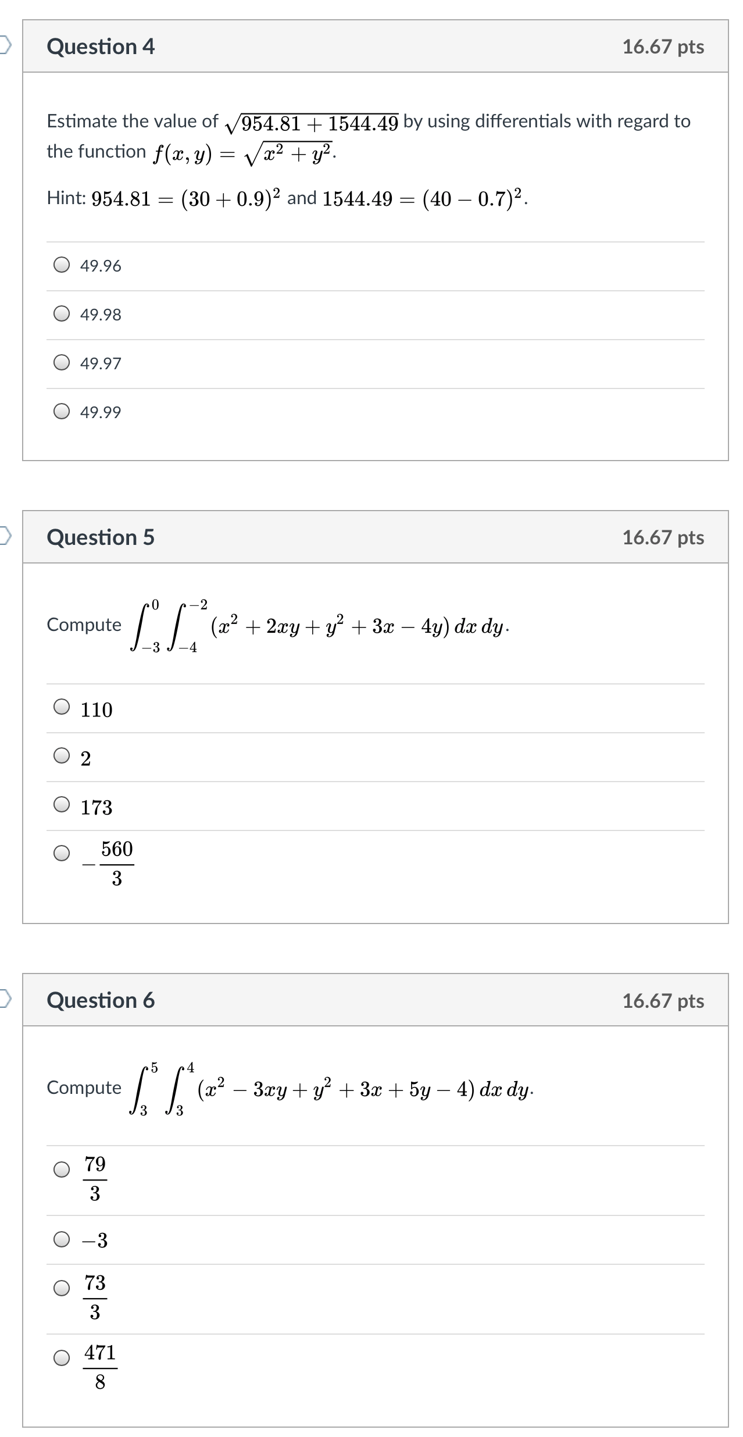Click the Question 5 double integral formula
Viewport: 743px width, 1437px height.
pos(320,626)
